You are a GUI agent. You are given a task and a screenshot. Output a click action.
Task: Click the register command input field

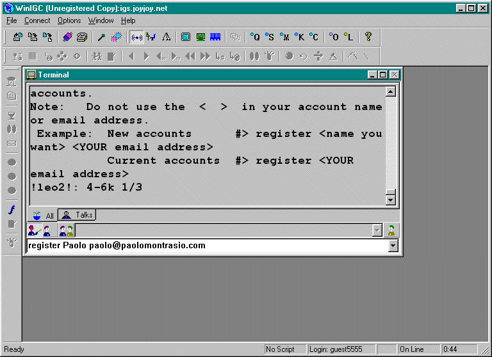click(208, 246)
